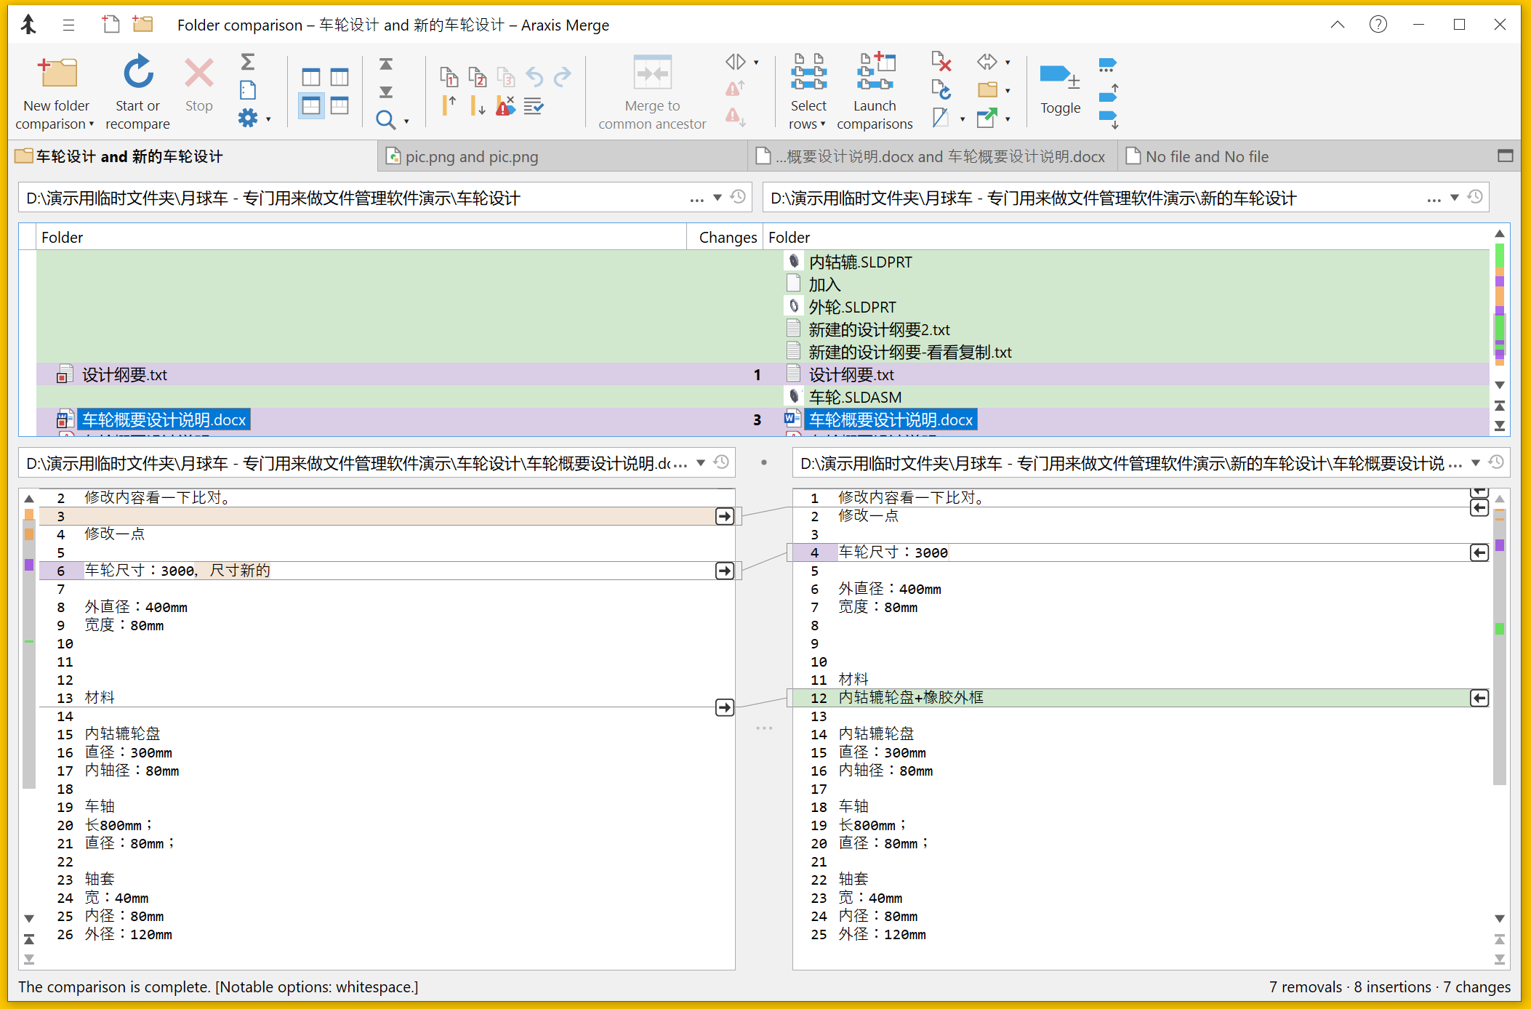The height and width of the screenshot is (1009, 1531).
Task: Jump to first change arrow icon
Action: [x=386, y=64]
